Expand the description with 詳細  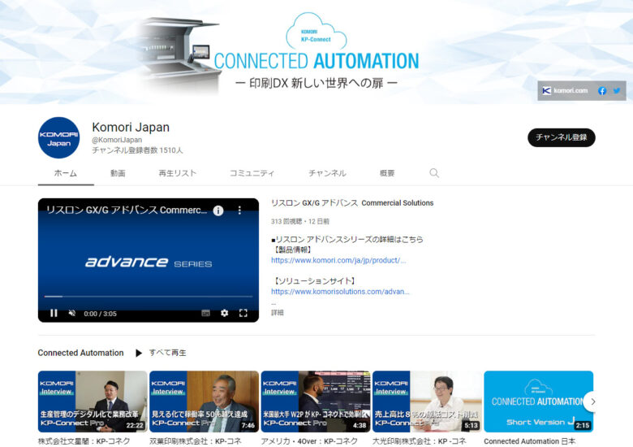click(278, 312)
